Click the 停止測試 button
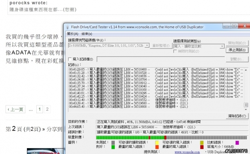This screenshot has height=154, width=250. 237,50
